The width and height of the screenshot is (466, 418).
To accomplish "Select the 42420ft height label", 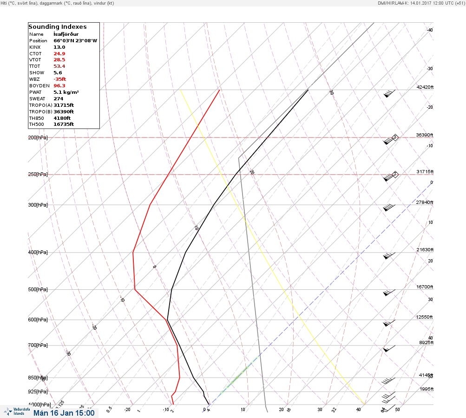I will (425, 87).
